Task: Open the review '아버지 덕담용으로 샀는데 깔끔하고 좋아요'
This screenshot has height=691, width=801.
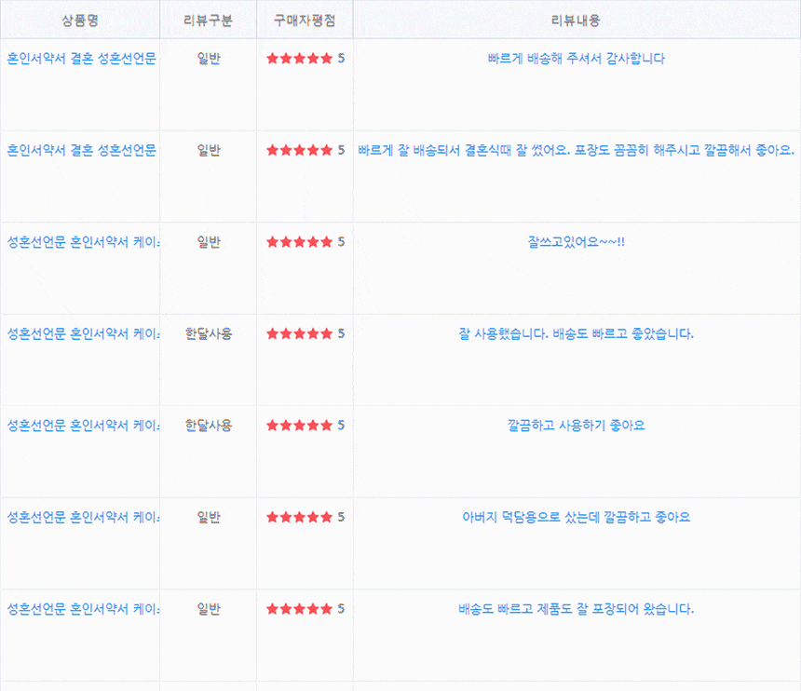Action: tap(576, 517)
